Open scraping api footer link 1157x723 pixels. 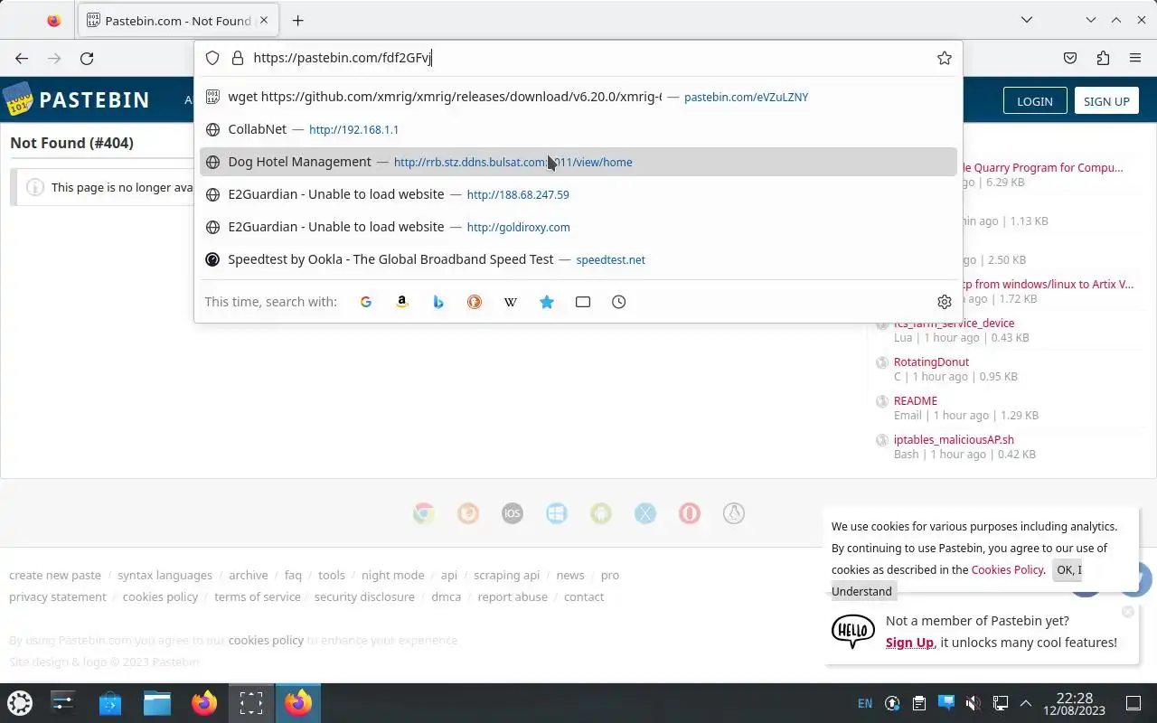[x=506, y=575]
